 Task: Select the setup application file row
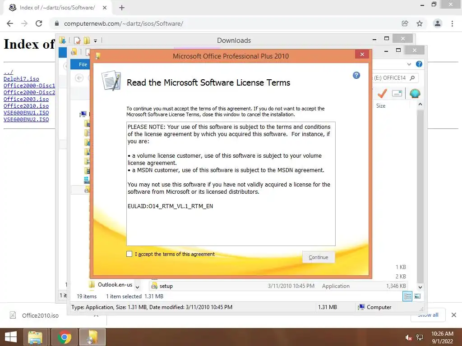point(279,286)
